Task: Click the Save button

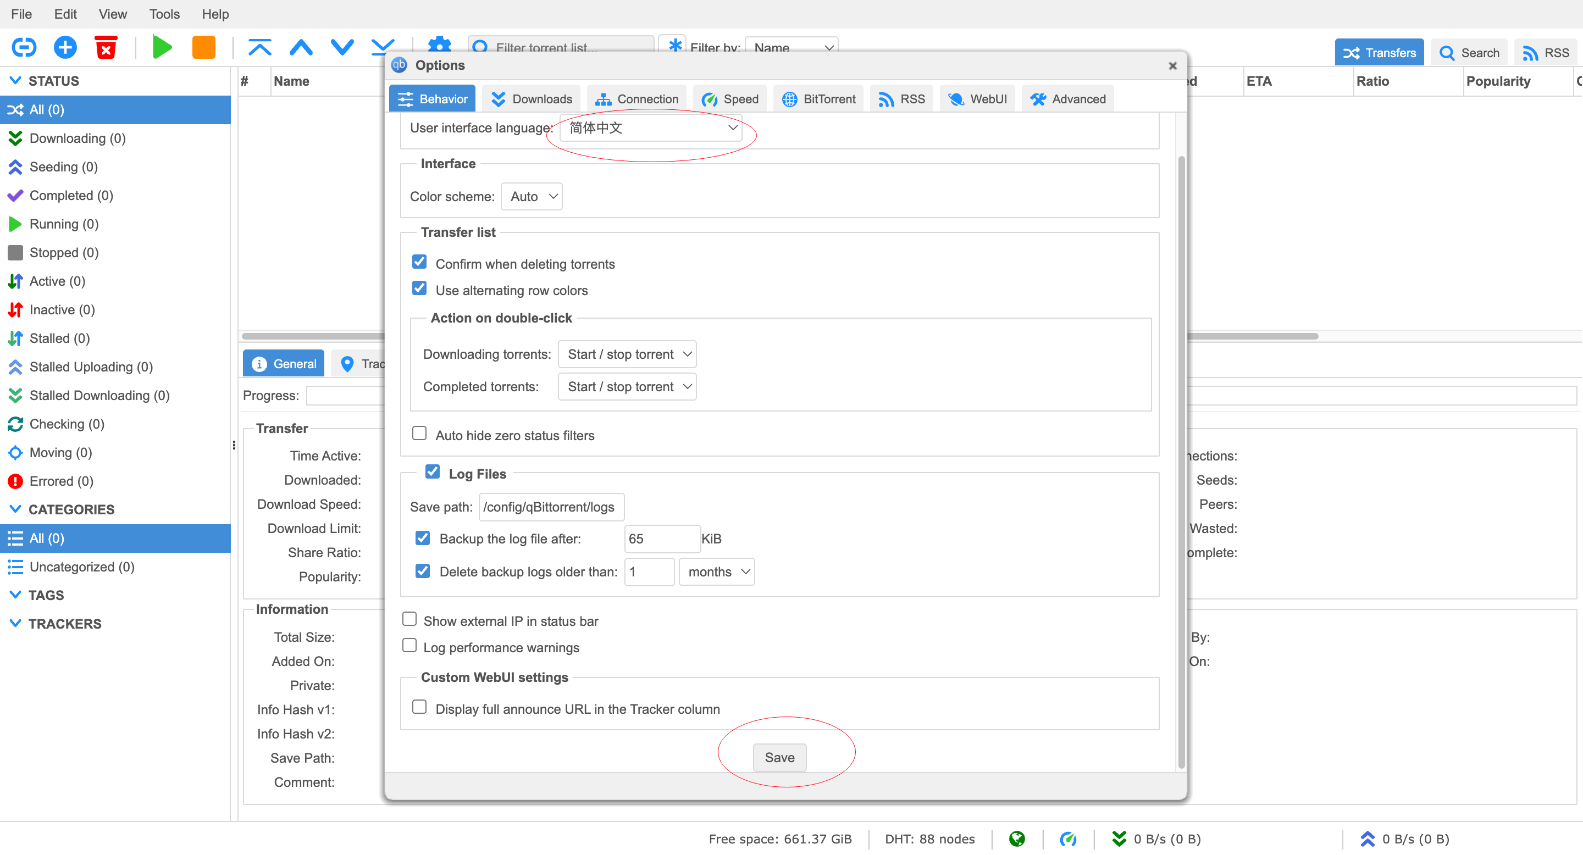Action: pos(779,757)
